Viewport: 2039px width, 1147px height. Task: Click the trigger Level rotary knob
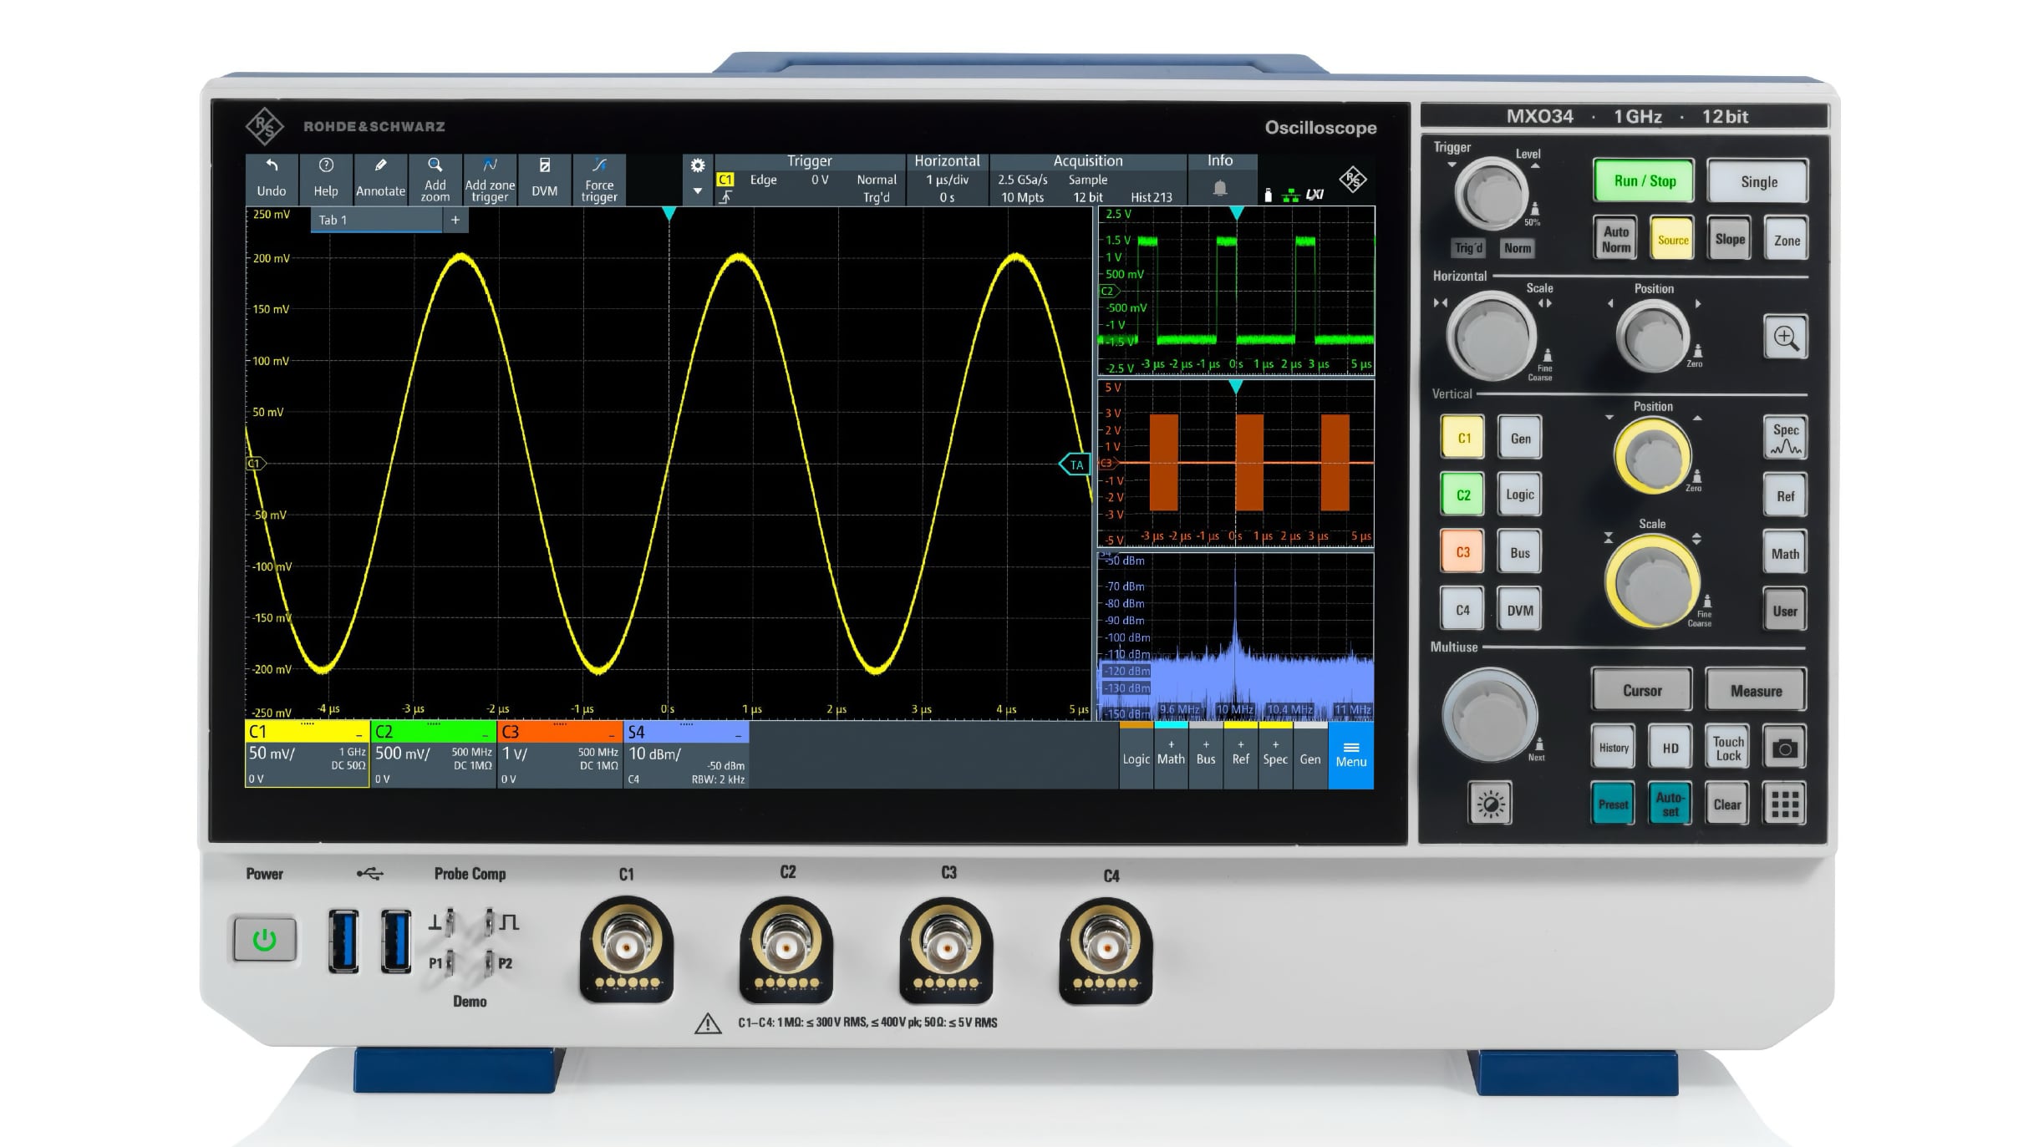(1492, 195)
